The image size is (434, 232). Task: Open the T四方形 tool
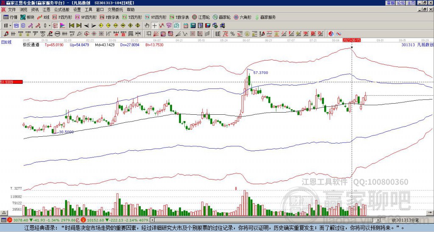[132, 17]
